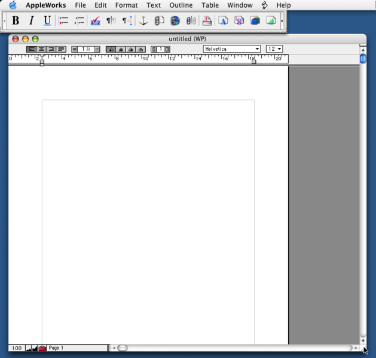
Task: Open the Window menu
Action: point(240,5)
